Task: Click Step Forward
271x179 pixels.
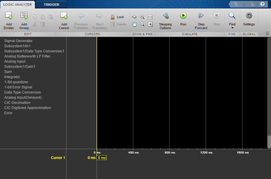Action: (x=201, y=21)
